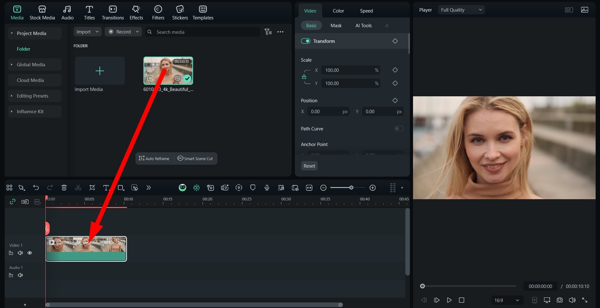Click the next frame play button

pos(437,300)
